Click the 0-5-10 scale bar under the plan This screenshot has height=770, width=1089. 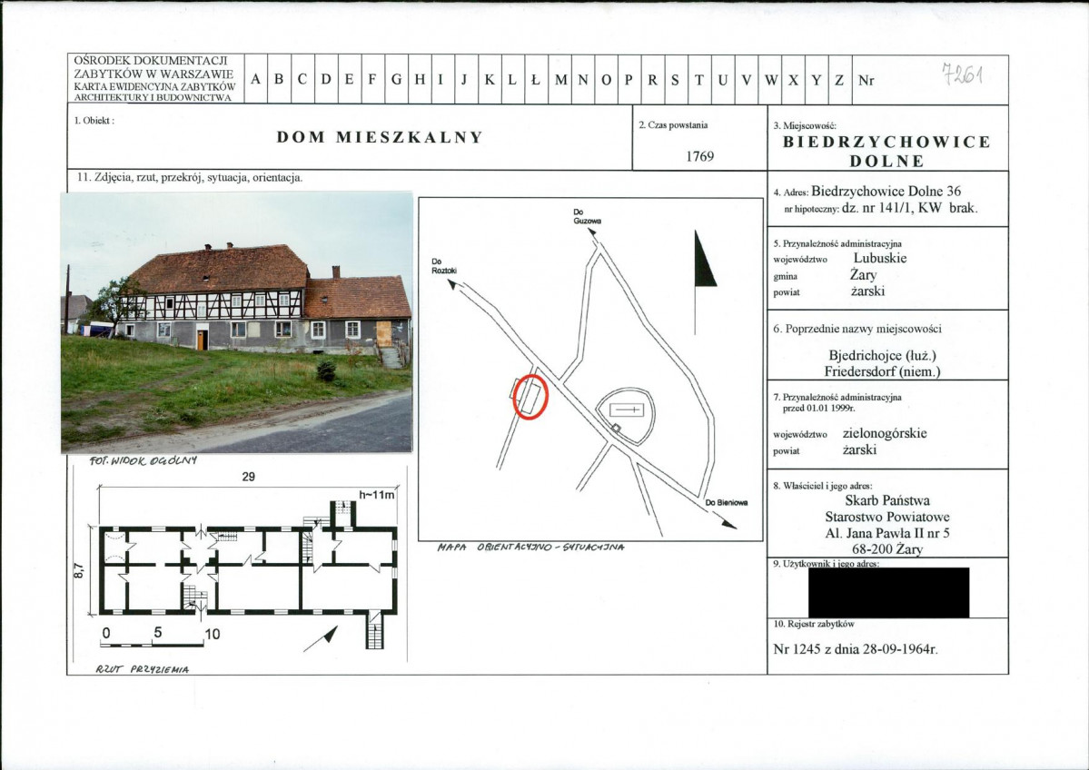(x=153, y=642)
